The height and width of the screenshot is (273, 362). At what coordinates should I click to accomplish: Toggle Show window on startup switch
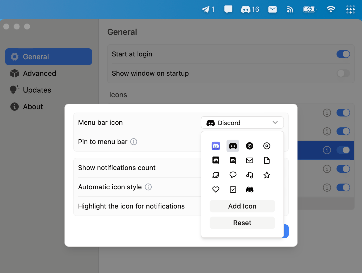point(343,73)
